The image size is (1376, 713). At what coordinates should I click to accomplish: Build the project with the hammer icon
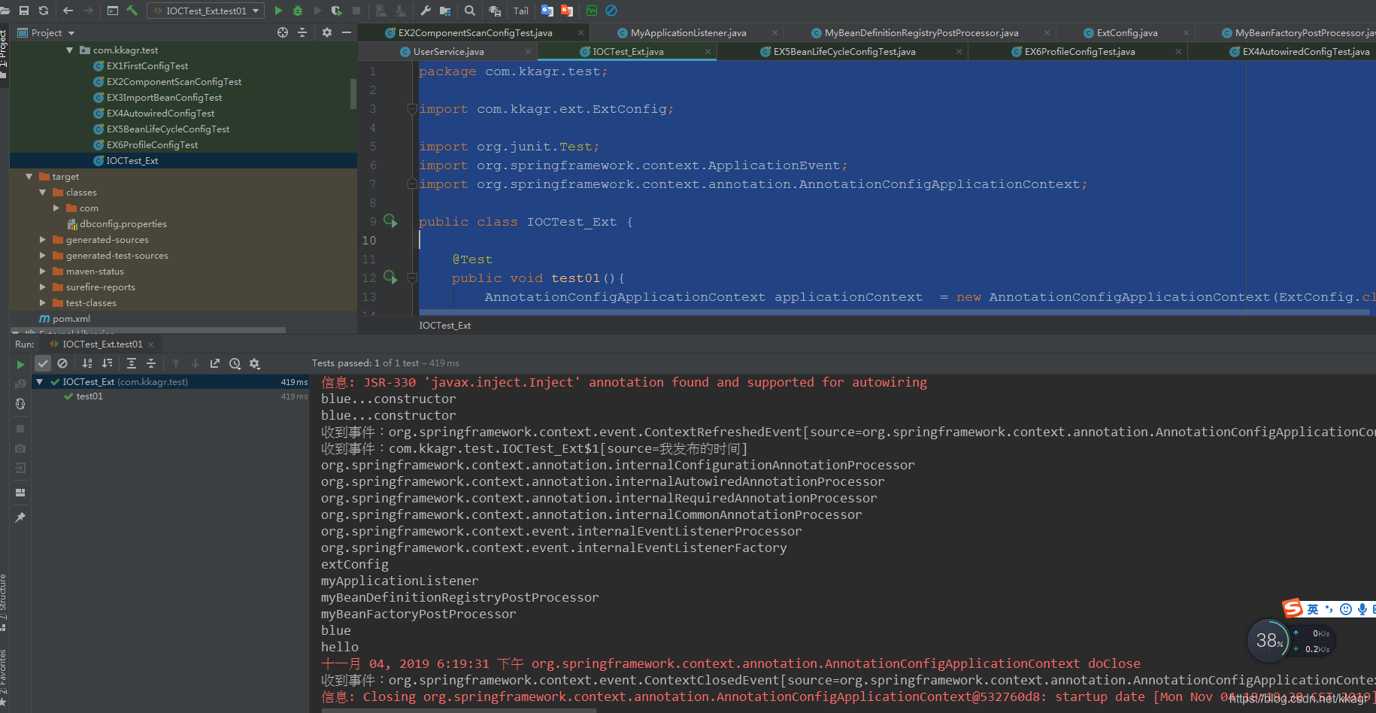(x=132, y=11)
